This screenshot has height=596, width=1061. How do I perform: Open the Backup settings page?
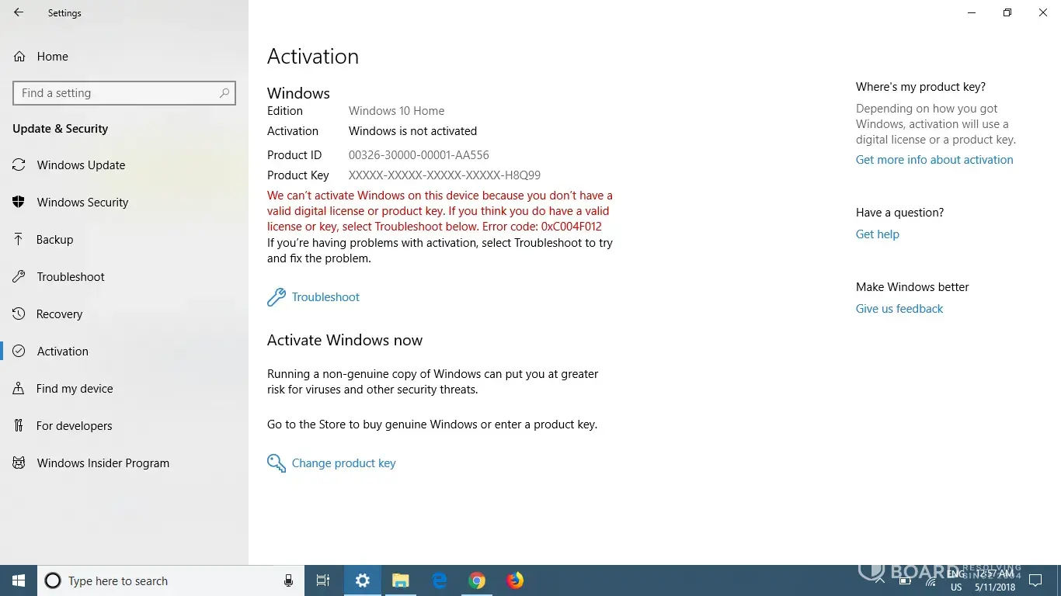pos(54,240)
